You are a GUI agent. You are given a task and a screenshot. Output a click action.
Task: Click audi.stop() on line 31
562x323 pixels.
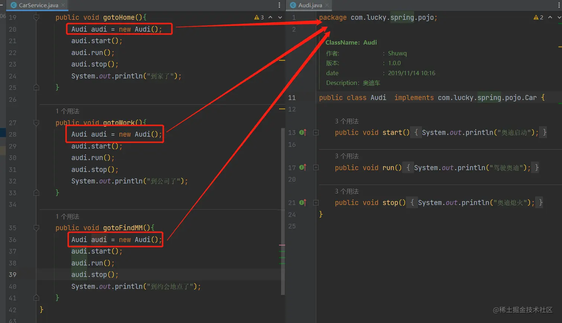point(95,169)
